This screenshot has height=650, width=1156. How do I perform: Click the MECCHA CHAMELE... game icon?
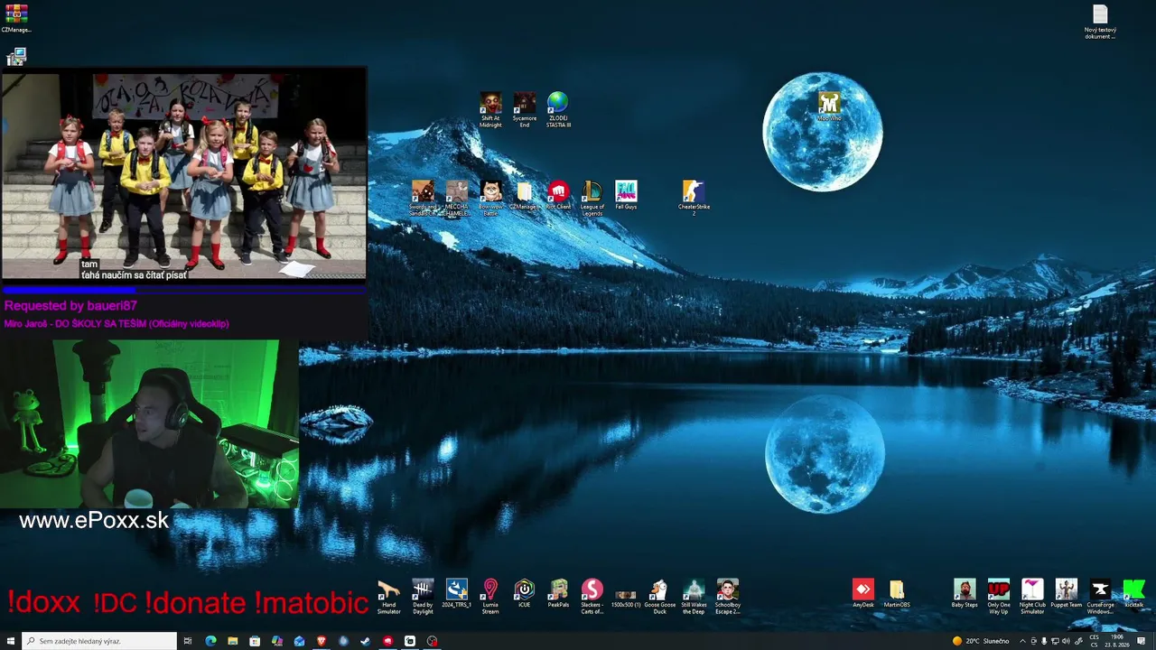click(457, 199)
